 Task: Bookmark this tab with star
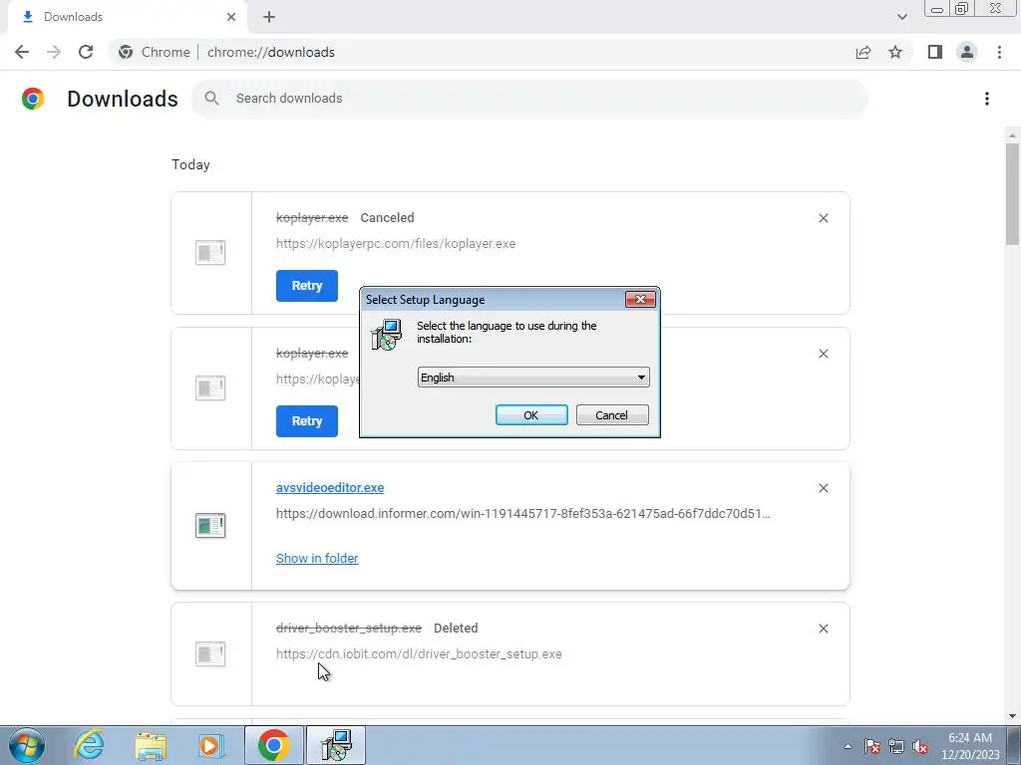(x=895, y=52)
